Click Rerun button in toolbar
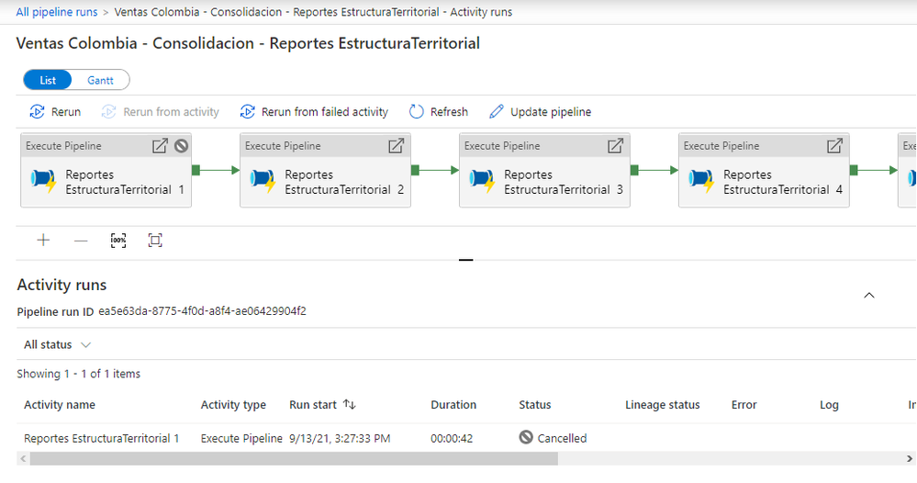Screen dimensions: 917x483 (x=55, y=112)
